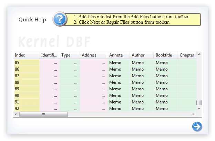
Task: Click the horizontal scrollbar thumb
Action: point(43,114)
